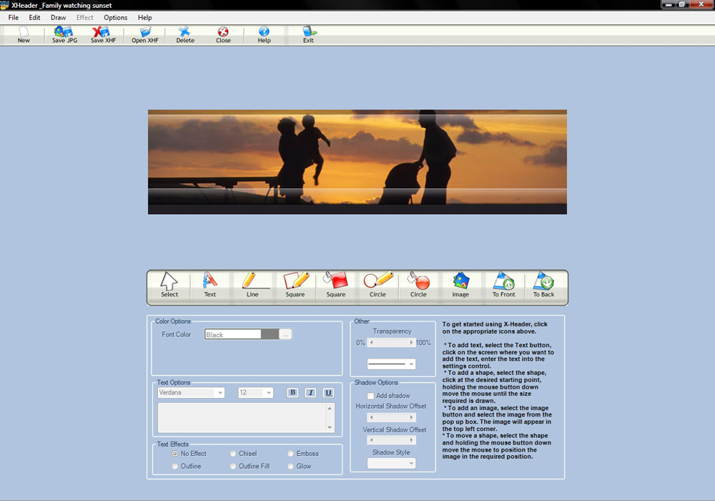Open the font size 12 dropdown
Viewport: 715px width, 501px height.
[x=269, y=392]
